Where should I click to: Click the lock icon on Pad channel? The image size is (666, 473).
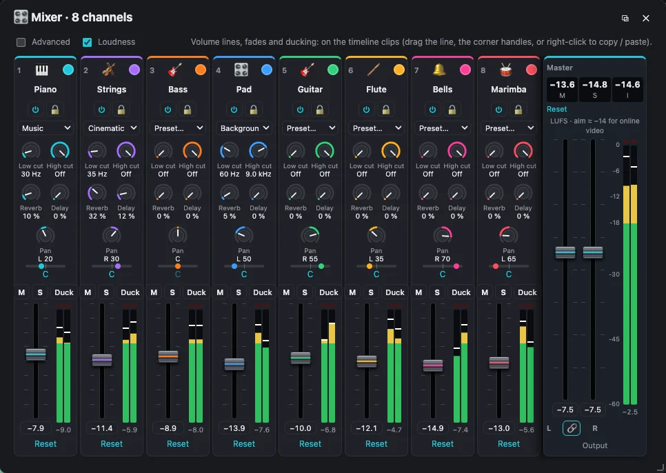pyautogui.click(x=254, y=110)
